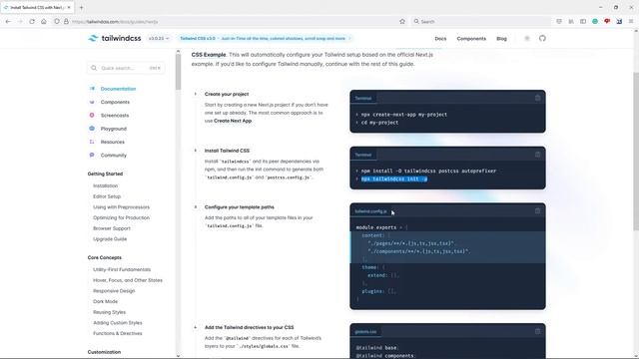This screenshot has height=359, width=639.
Task: Open Playground in the sidebar
Action: click(x=113, y=129)
